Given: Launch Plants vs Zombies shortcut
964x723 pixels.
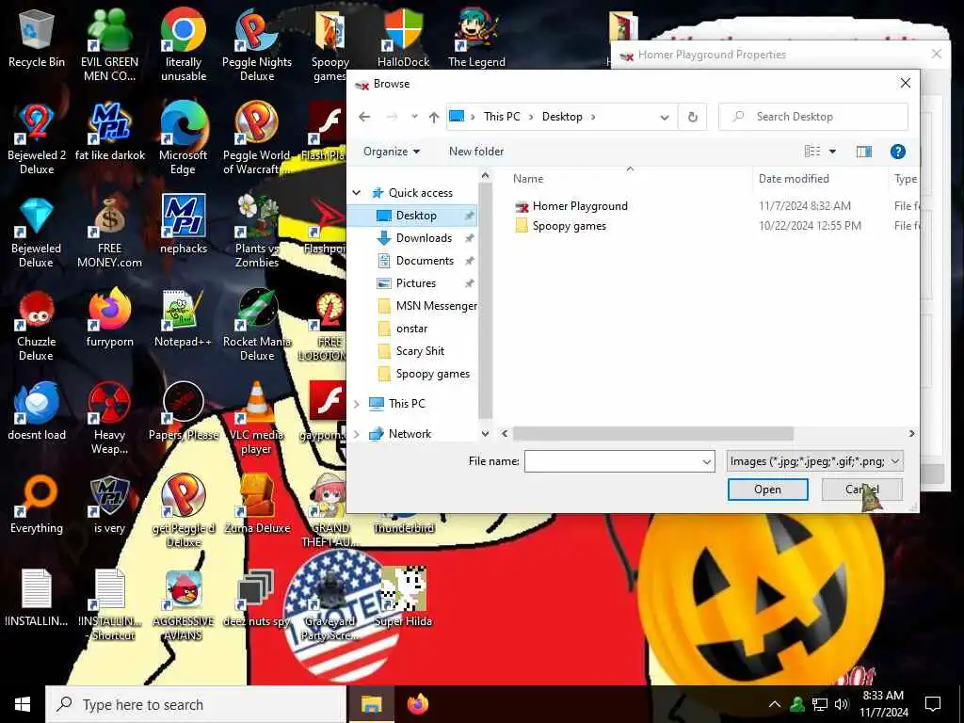Looking at the screenshot, I should [x=257, y=232].
